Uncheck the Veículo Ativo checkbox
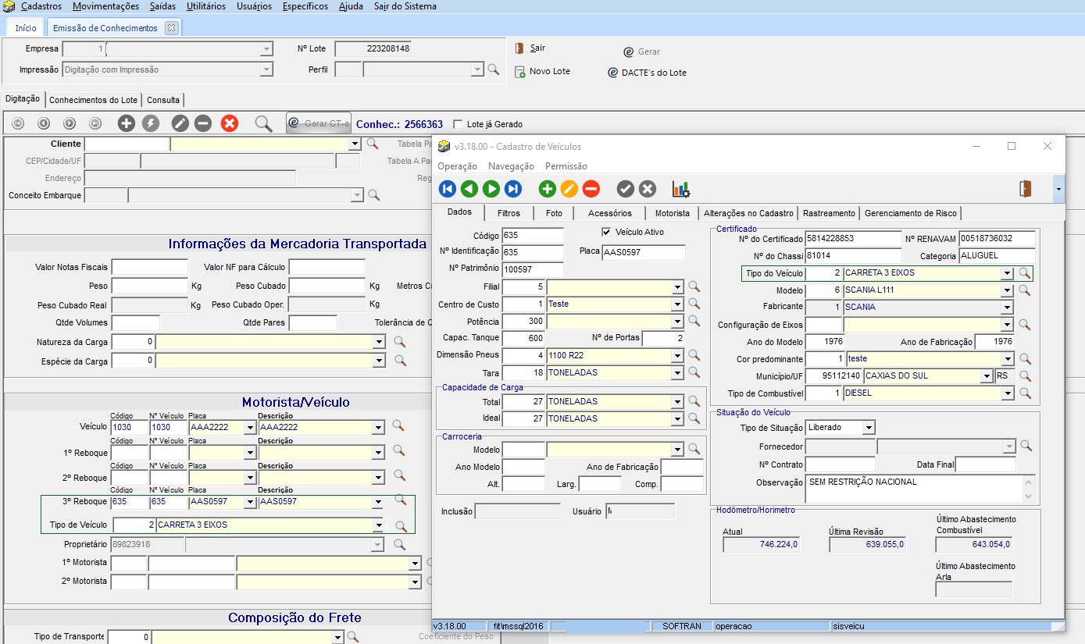 606,232
